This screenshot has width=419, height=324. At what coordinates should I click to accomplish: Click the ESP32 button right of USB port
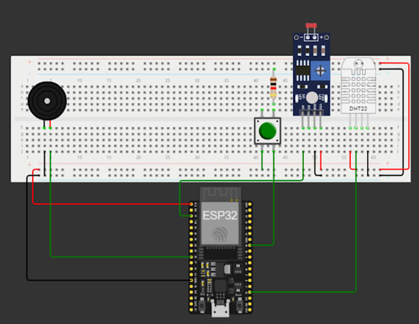tap(239, 306)
